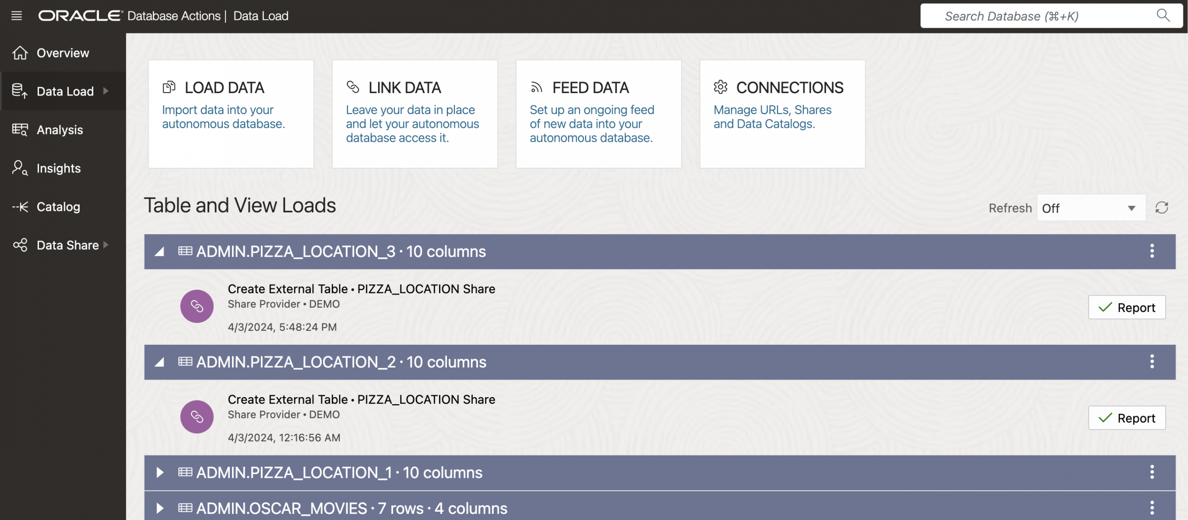Click Report button for PIZZA_LOCATION_2 load

(x=1126, y=418)
